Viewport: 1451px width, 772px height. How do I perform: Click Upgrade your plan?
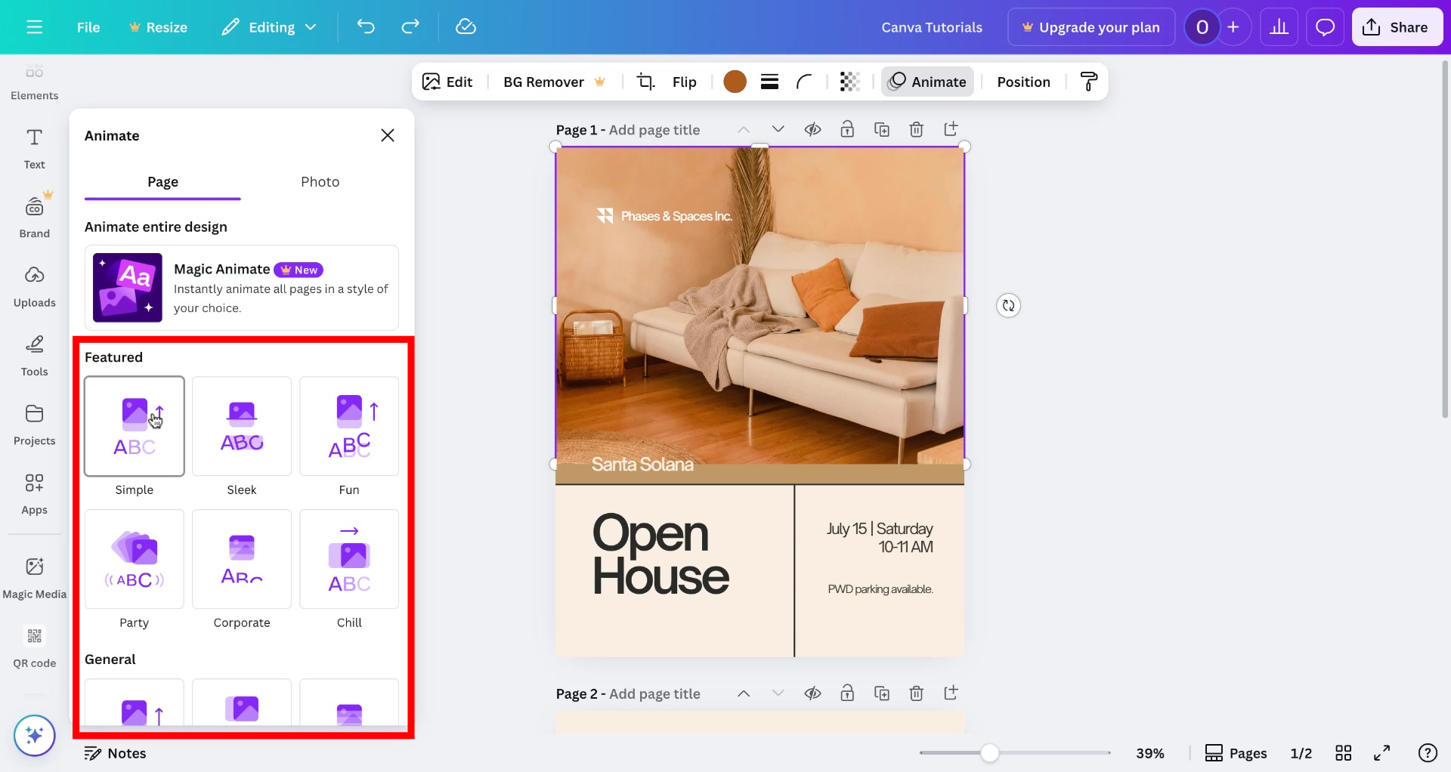pyautogui.click(x=1091, y=26)
